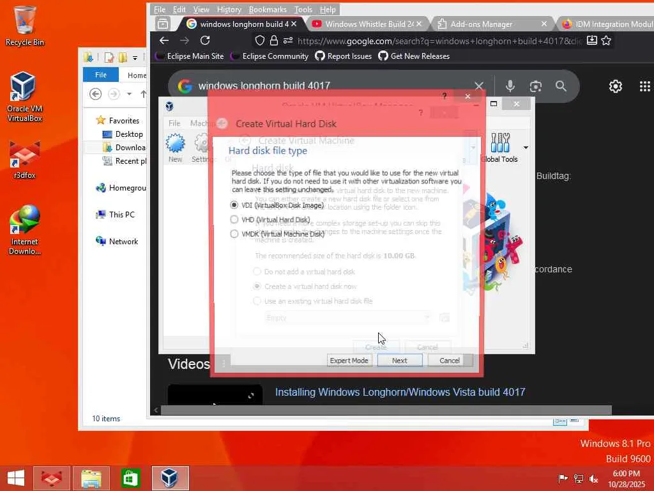Switch to Add-ons Manager tab

coord(492,24)
